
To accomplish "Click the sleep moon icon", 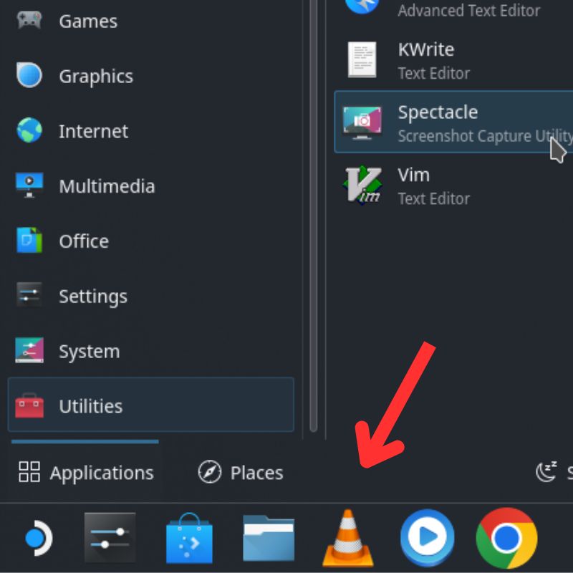I will click(546, 471).
